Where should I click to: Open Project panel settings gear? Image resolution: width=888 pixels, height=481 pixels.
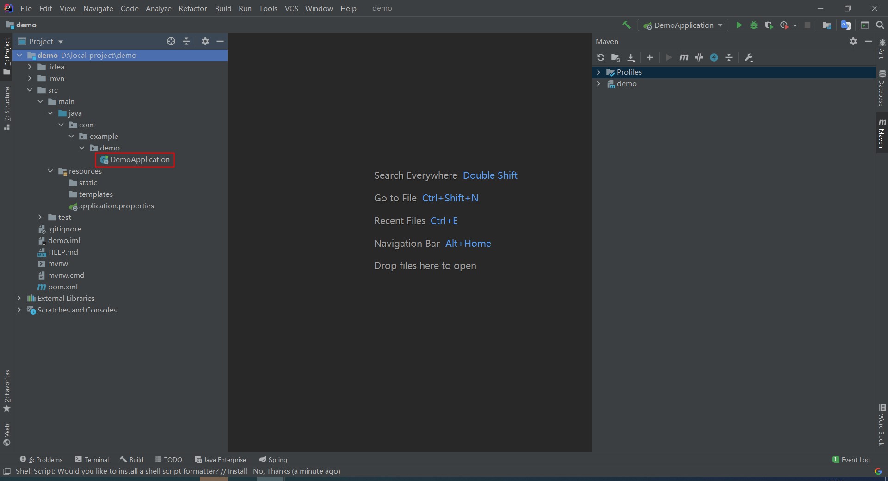205,41
